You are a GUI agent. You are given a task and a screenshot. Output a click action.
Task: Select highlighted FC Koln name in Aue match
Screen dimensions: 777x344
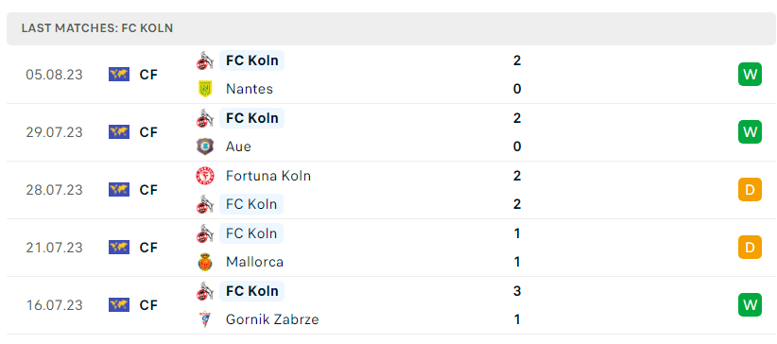coord(251,118)
